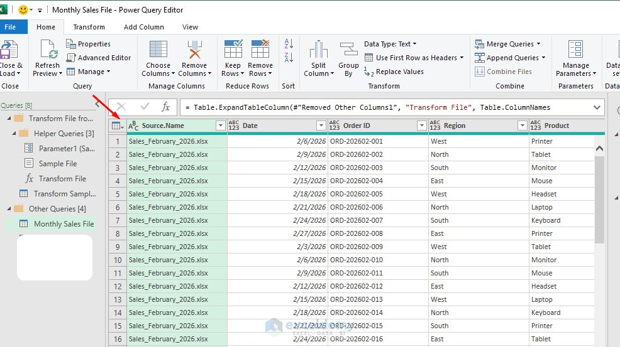Change Product column data type icon
Viewport: 620px width, 347px height.
tap(536, 125)
